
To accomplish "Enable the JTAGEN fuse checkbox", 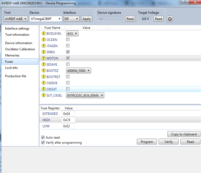I will 68,45.
